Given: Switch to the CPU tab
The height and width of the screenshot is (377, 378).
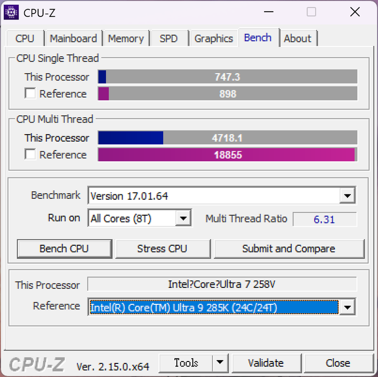Looking at the screenshot, I should point(25,38).
